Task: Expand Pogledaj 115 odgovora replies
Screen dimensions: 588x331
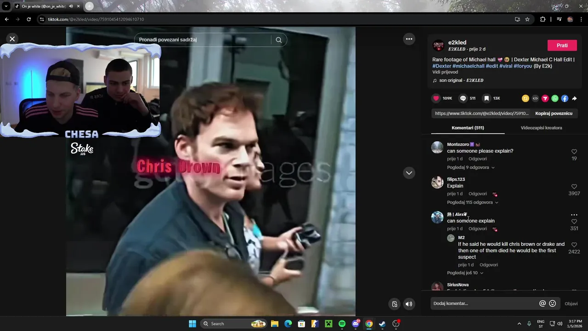Action: (x=473, y=202)
